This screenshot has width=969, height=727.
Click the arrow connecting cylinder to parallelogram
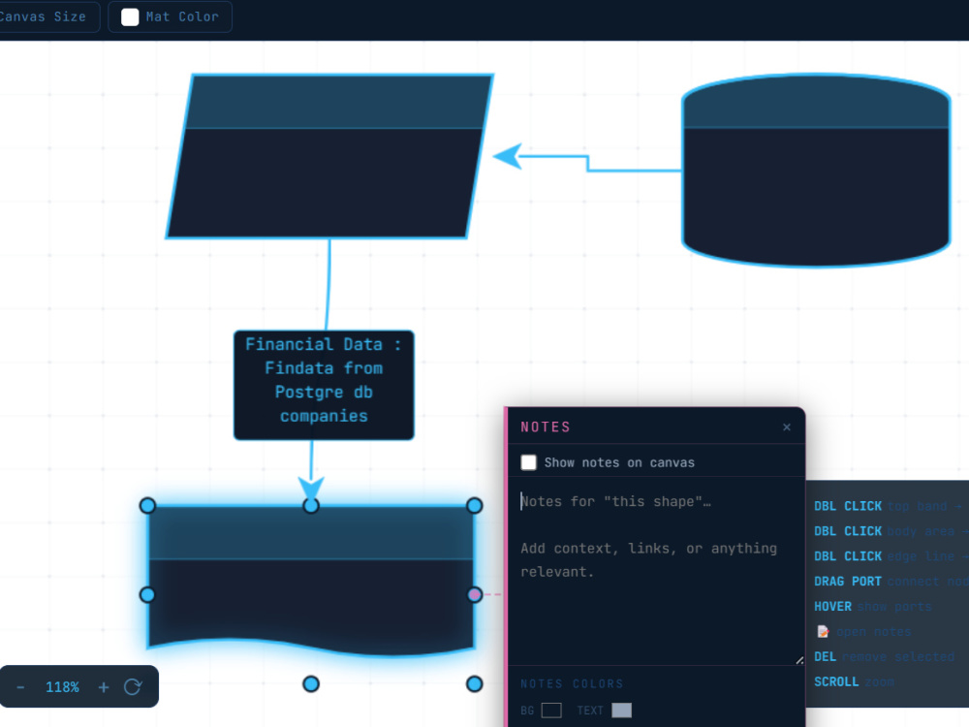pyautogui.click(x=587, y=163)
